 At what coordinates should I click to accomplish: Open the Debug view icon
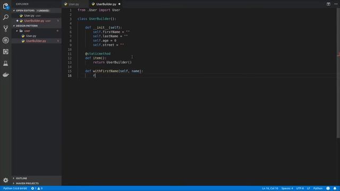click(6, 40)
